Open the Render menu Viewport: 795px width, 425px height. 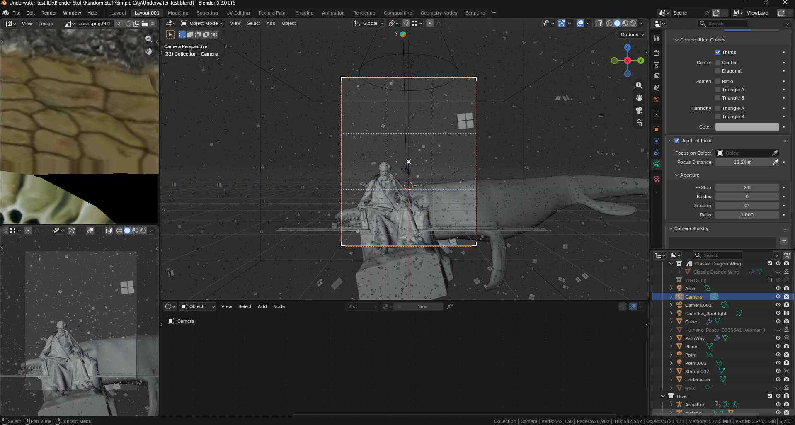click(49, 13)
